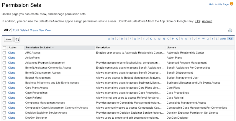Check the DocGen Designer row checkbox
Viewport: 236px width, 121px height.
click(x=4, y=118)
